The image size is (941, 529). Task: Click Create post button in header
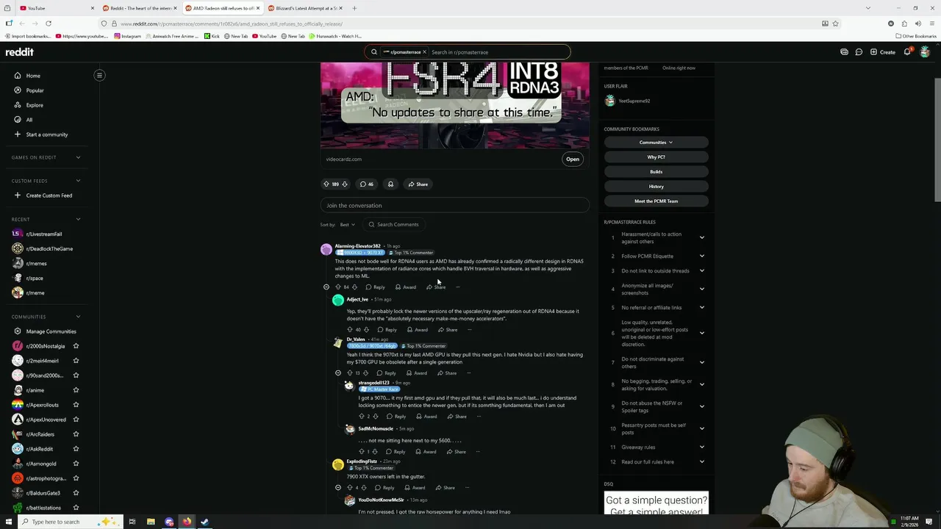[x=883, y=52]
